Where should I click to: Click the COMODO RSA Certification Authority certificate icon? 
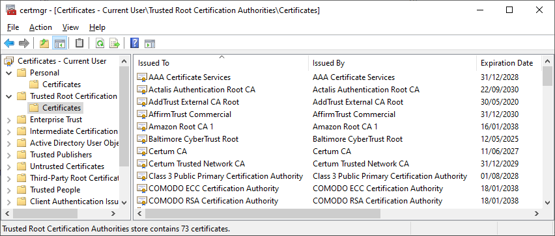pos(142,201)
